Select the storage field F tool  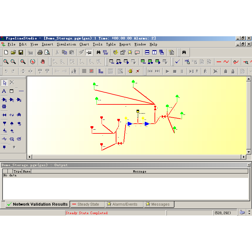click(19, 124)
